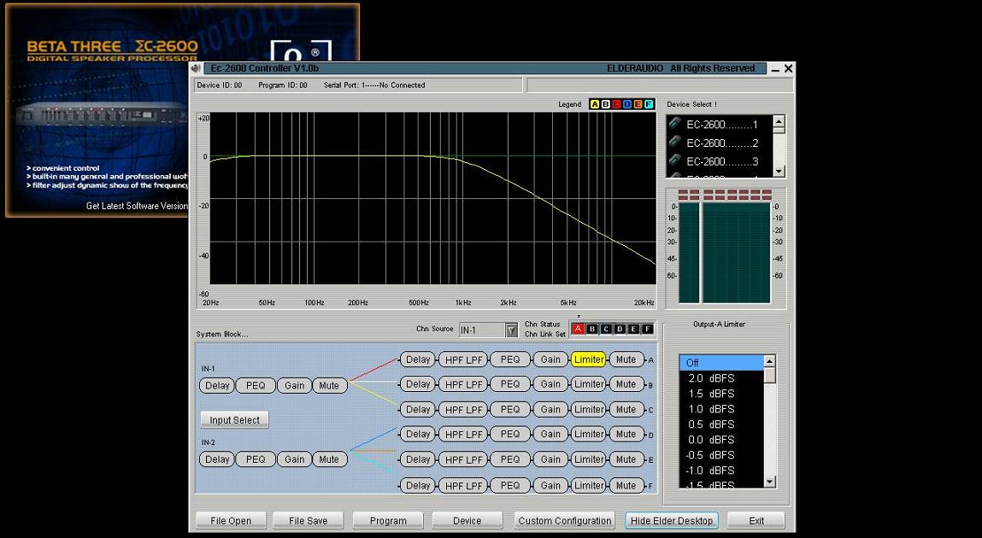Open IN-2 Gain block
The height and width of the screenshot is (538, 982).
pyautogui.click(x=294, y=459)
